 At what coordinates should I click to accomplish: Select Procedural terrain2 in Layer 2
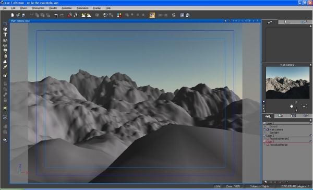pyautogui.click(x=279, y=139)
